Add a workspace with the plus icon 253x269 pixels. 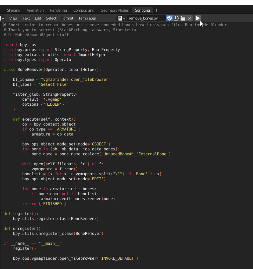click(156, 10)
